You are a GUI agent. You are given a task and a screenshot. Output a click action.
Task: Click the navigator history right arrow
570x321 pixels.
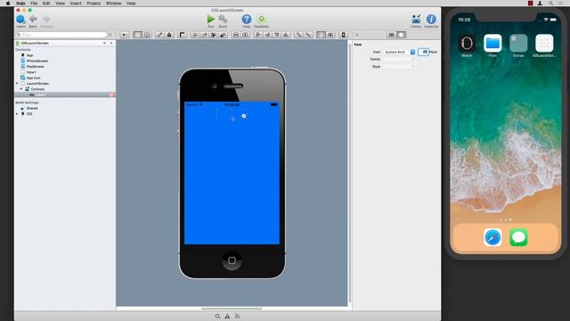111,43
